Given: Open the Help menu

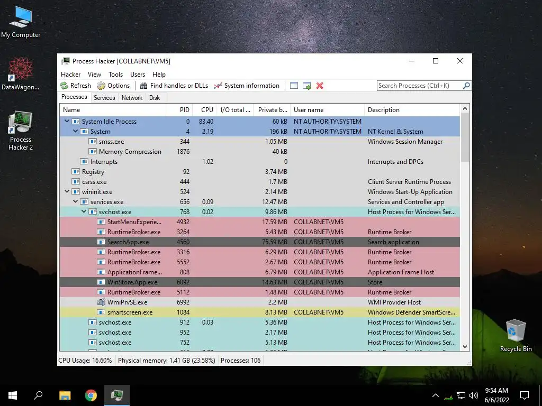Looking at the screenshot, I should (159, 74).
